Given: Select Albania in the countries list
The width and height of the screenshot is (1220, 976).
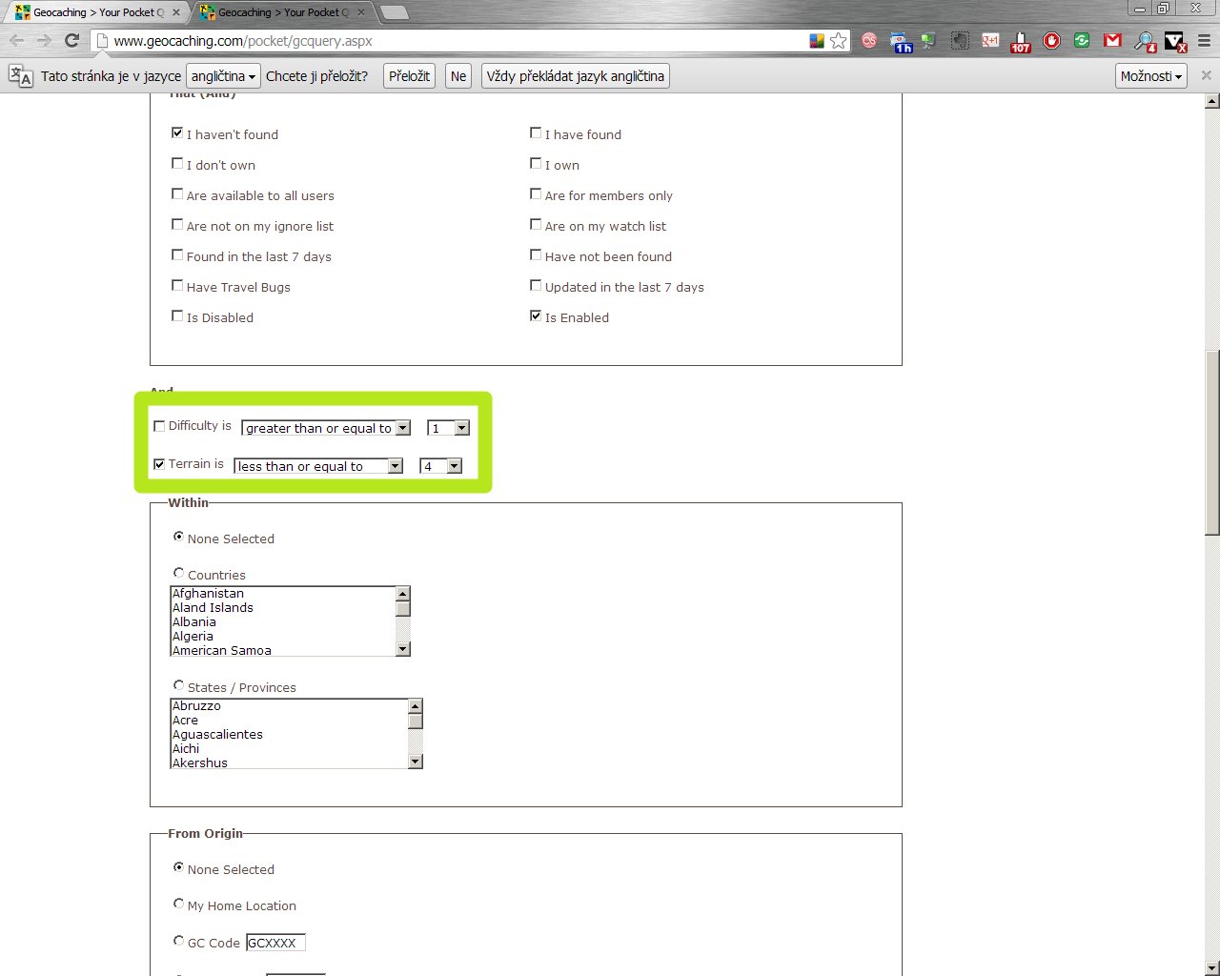Looking at the screenshot, I should (283, 622).
